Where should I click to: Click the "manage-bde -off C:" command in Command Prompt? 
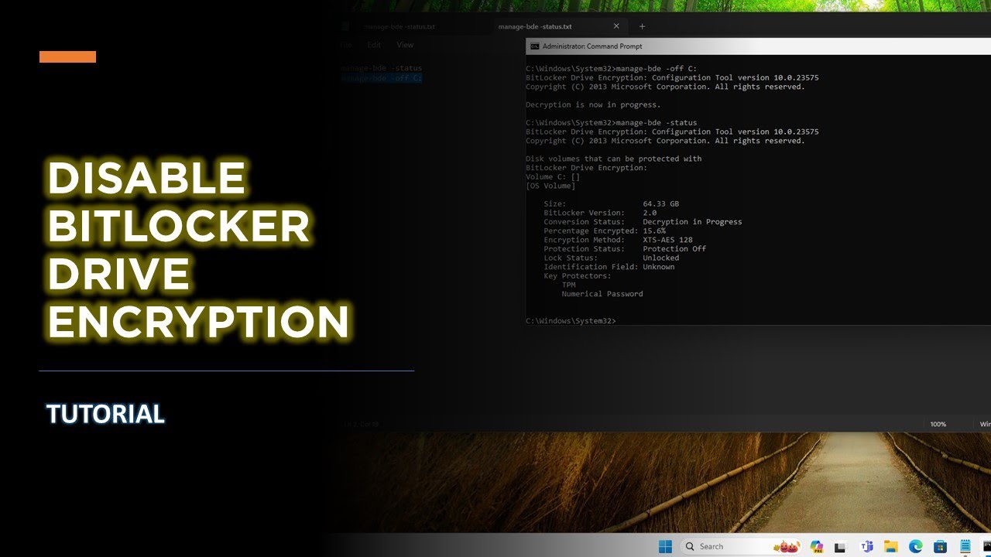click(x=656, y=69)
